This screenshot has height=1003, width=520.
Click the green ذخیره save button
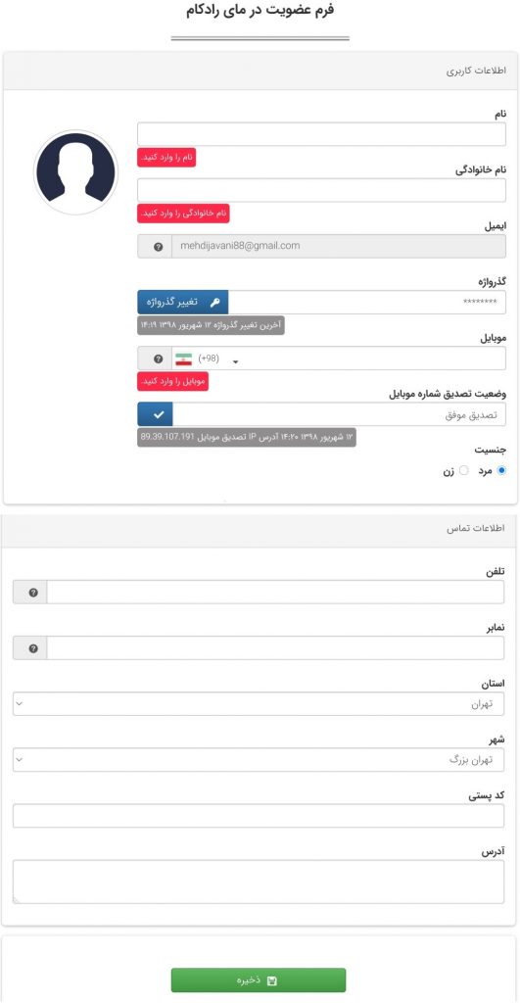click(x=259, y=979)
